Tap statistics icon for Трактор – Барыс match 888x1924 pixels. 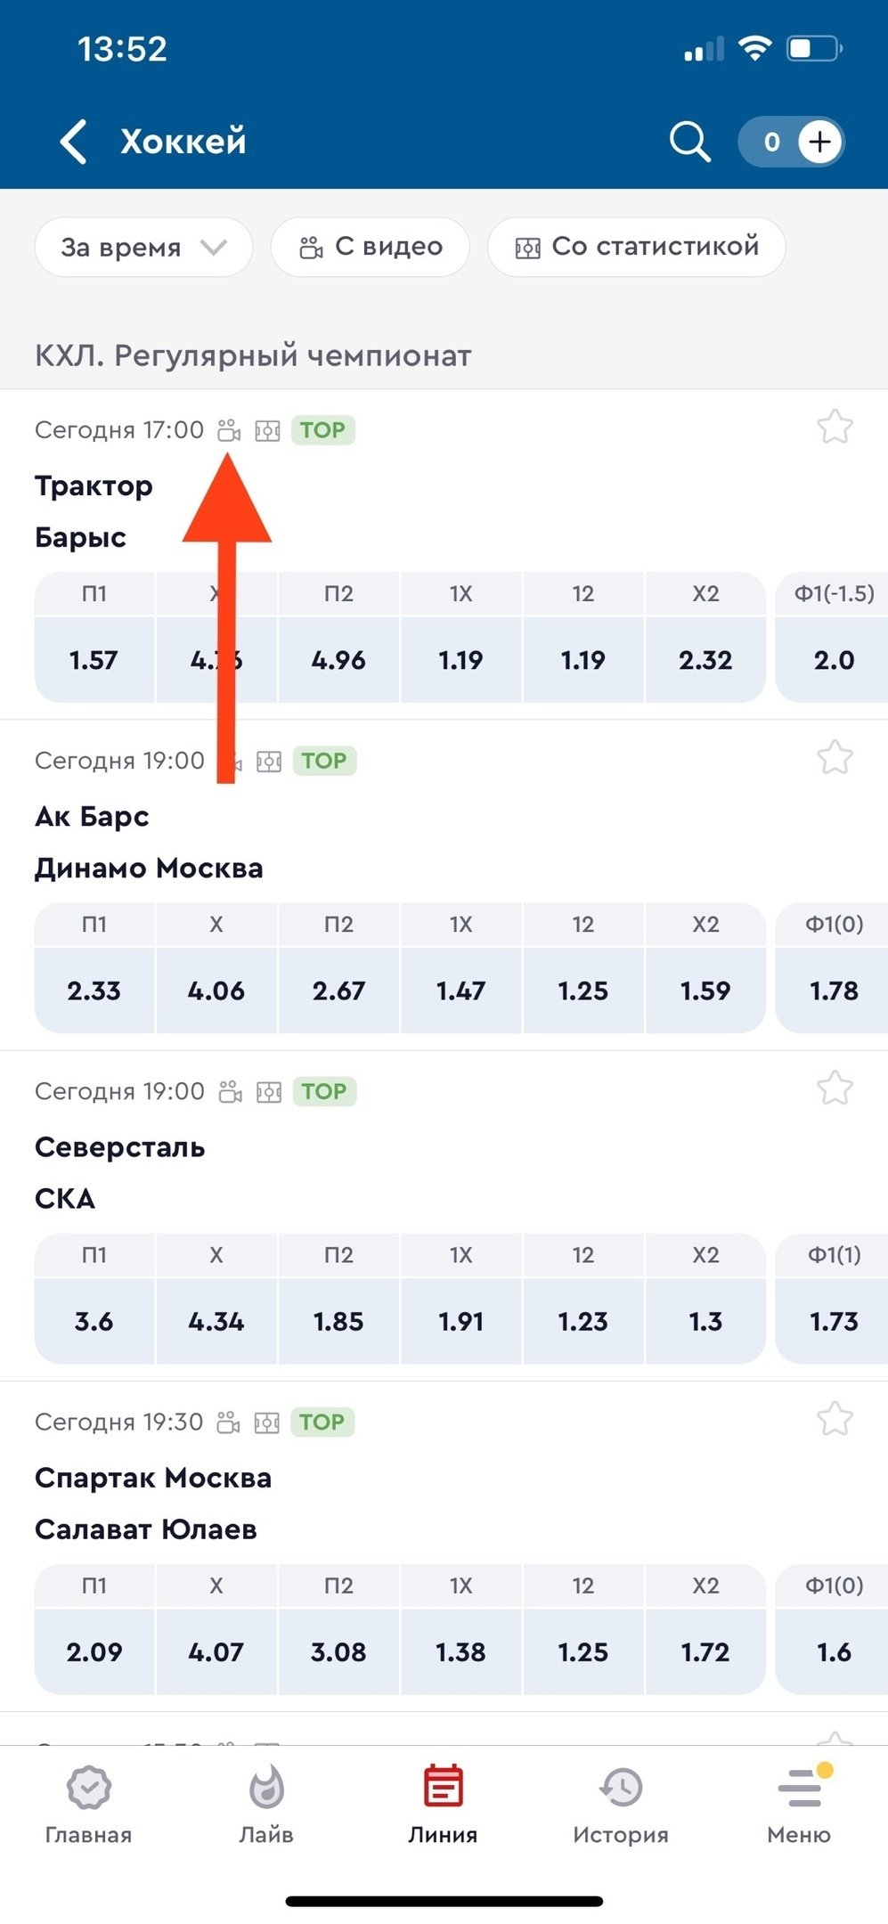(x=267, y=431)
